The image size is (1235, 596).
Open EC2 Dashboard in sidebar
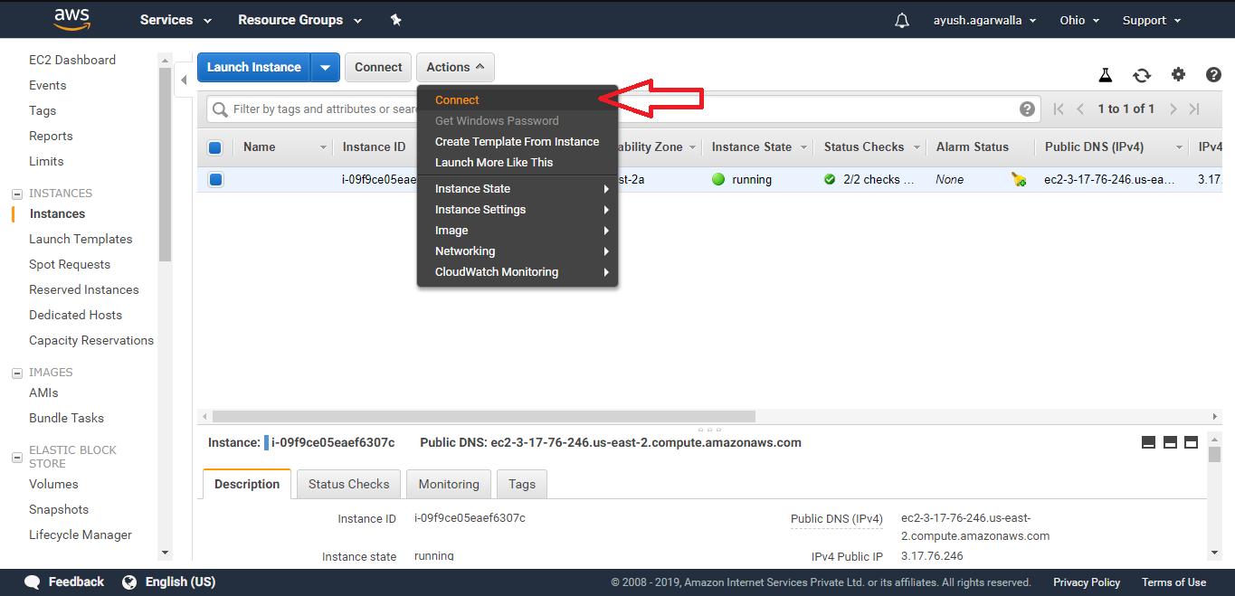coord(72,60)
